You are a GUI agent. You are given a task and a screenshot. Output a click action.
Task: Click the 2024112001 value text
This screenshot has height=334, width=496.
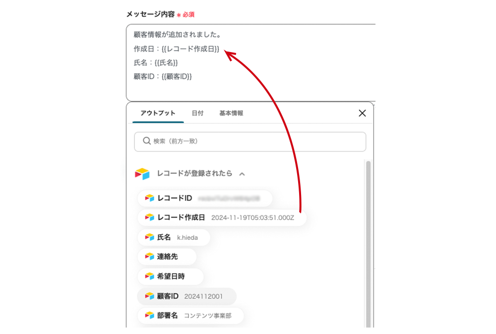tap(203, 296)
